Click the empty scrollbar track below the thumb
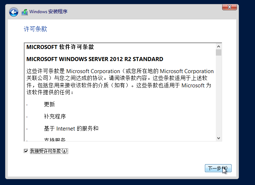This screenshot has height=185, width=255. pyautogui.click(x=218, y=95)
